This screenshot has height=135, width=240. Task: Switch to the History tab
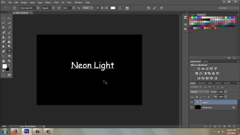point(218,83)
